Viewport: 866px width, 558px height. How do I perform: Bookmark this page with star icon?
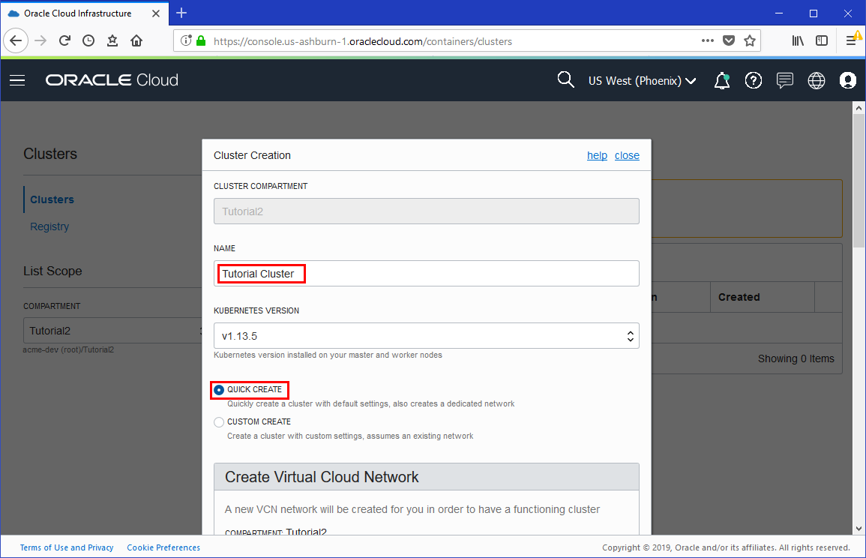point(750,41)
